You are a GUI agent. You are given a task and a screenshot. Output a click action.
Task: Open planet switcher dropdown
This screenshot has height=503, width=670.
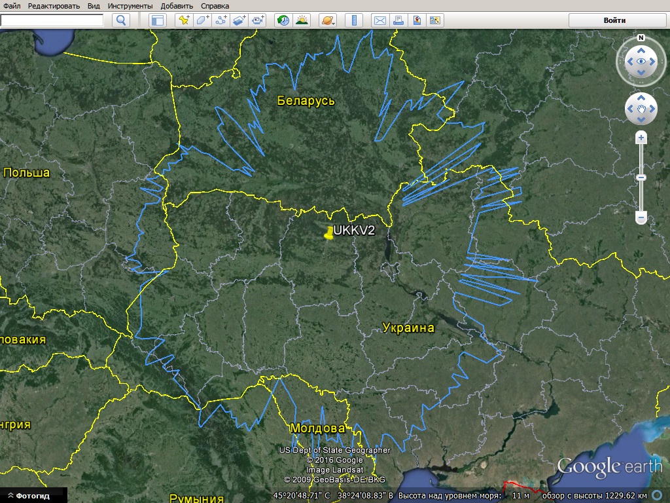click(328, 20)
